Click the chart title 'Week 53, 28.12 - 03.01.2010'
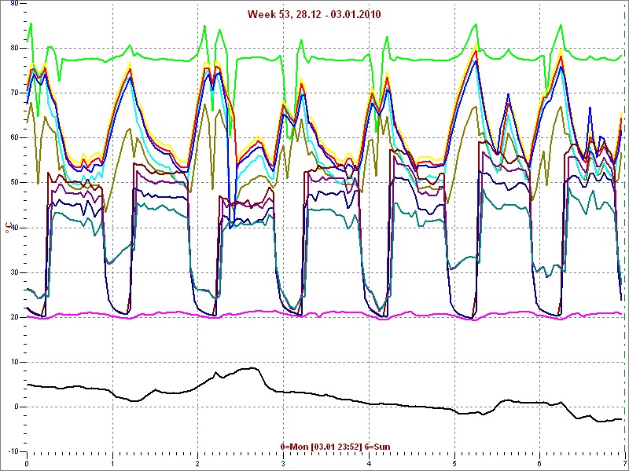This screenshot has height=471, width=629. point(314,14)
